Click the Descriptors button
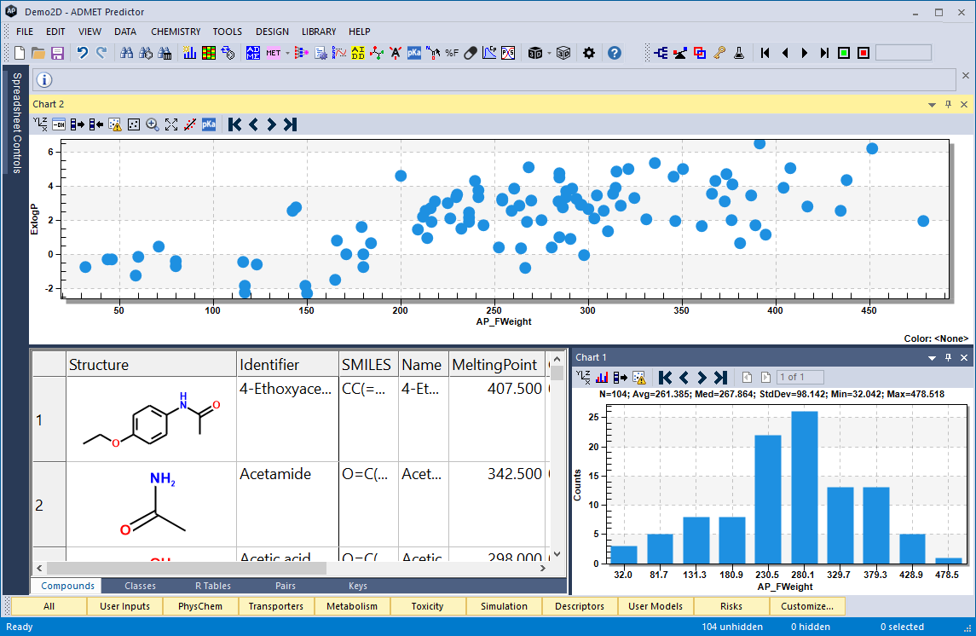Screen dimensions: 976x636 pos(580,606)
